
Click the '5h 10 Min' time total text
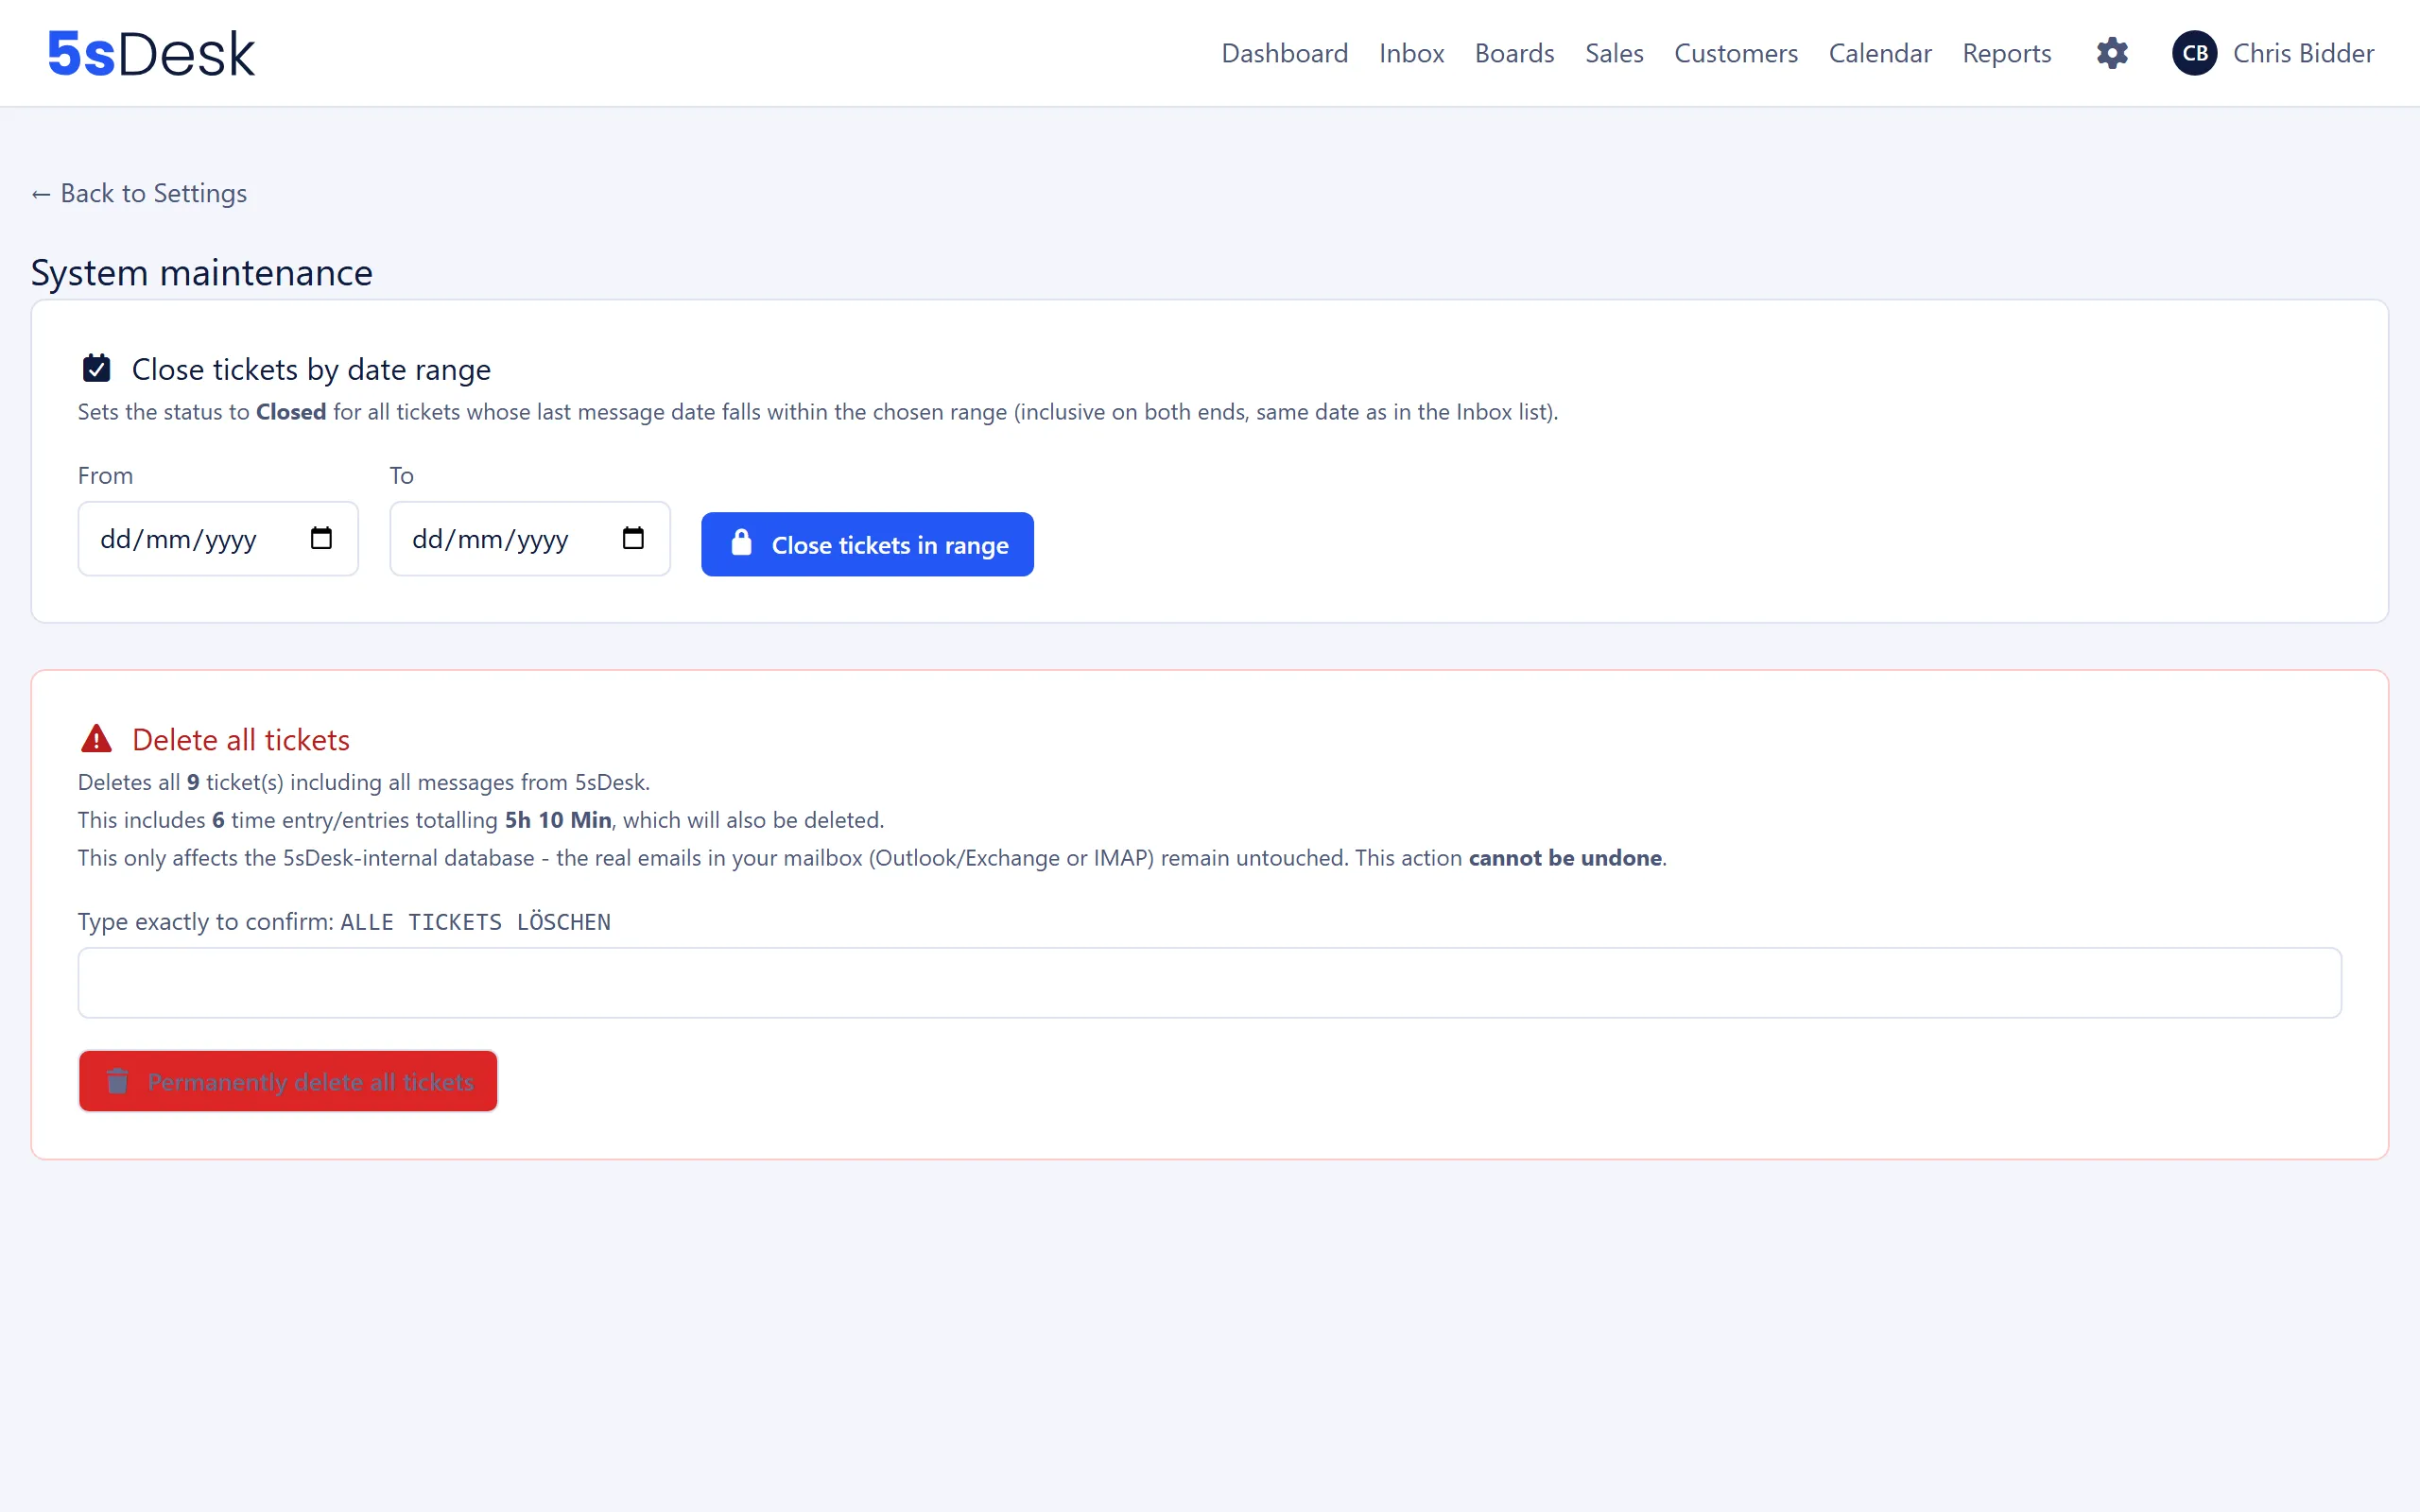(558, 820)
